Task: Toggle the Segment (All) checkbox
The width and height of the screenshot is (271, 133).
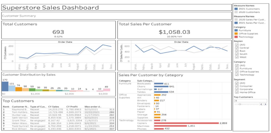Action: coord(237,83)
